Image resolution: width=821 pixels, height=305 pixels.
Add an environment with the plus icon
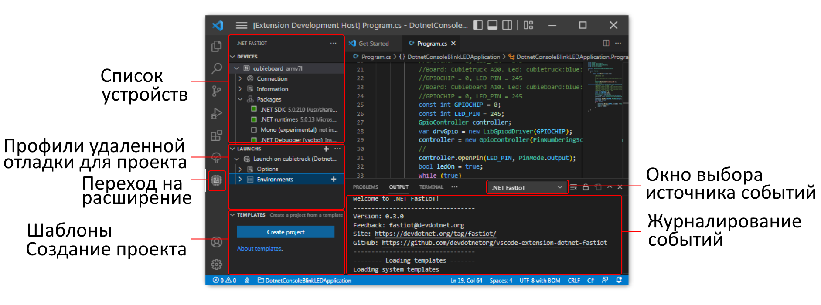click(334, 179)
